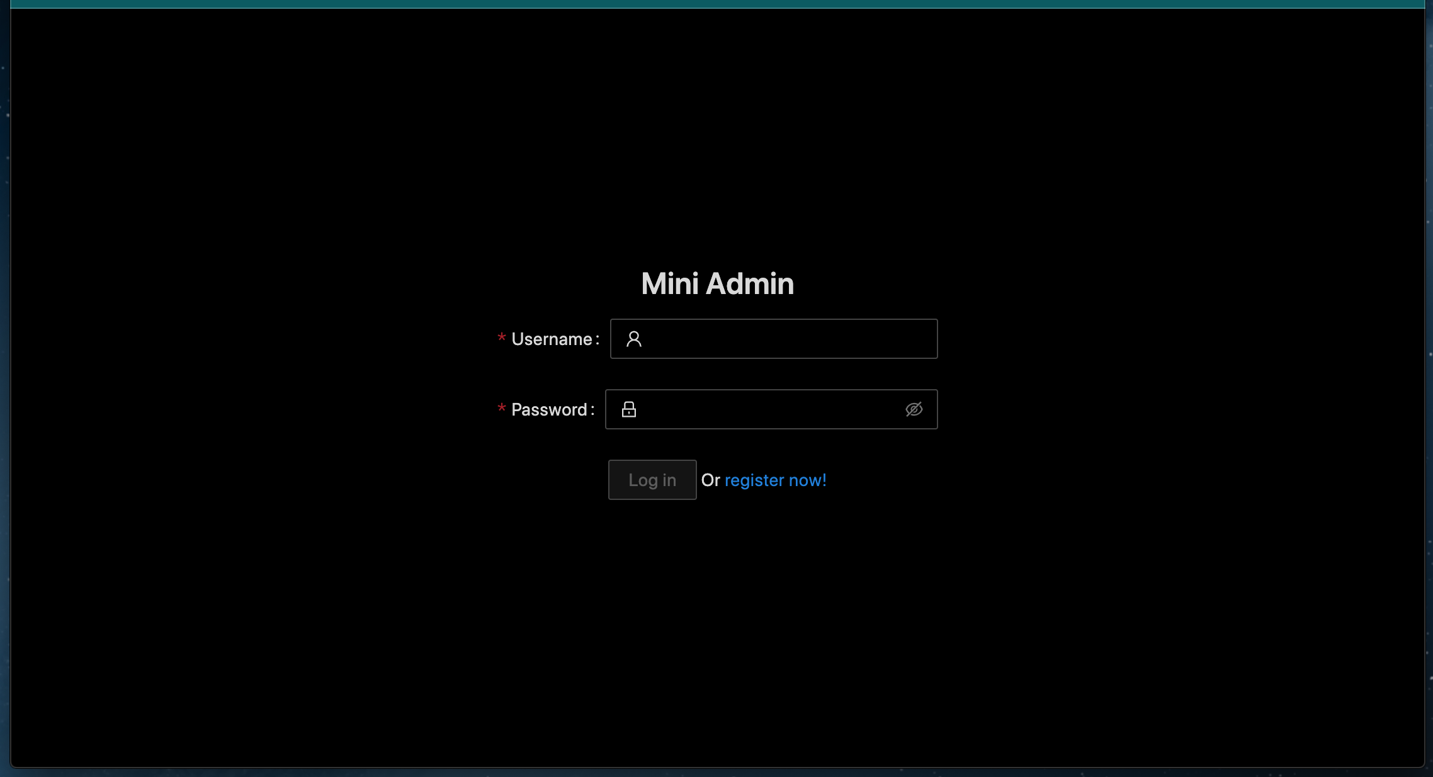Click the teal bar at window top
The image size is (1433, 777).
point(716,4)
